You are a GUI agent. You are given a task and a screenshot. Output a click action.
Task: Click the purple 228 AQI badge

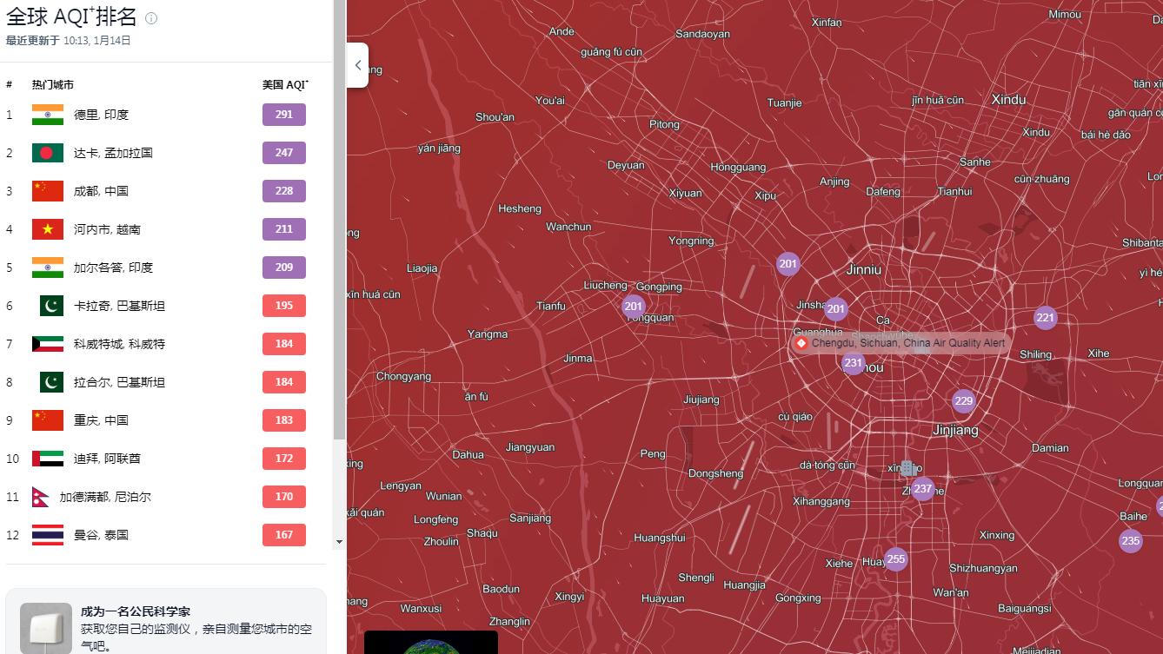point(284,191)
